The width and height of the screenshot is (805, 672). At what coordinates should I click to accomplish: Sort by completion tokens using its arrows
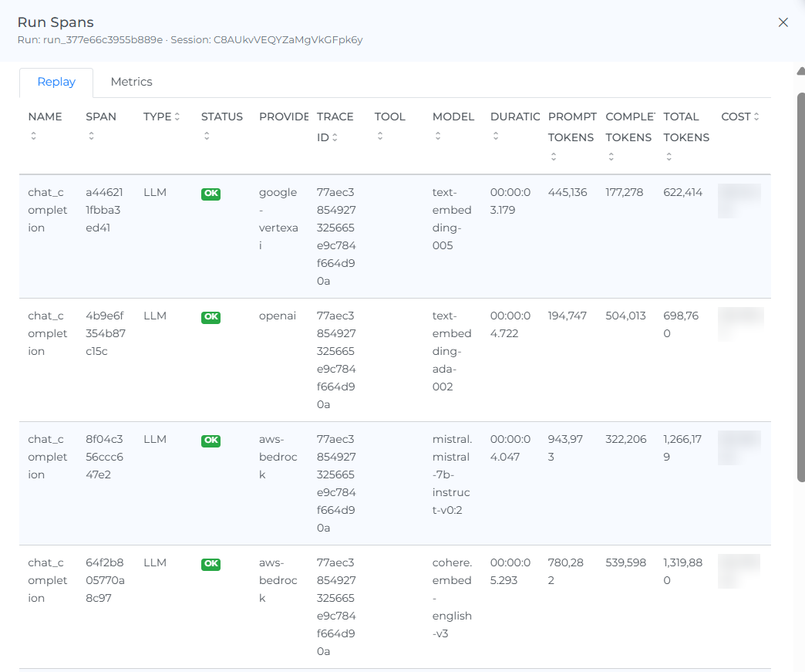click(x=611, y=157)
